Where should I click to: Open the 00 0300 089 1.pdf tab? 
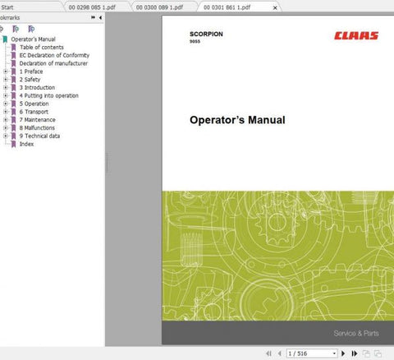159,7
